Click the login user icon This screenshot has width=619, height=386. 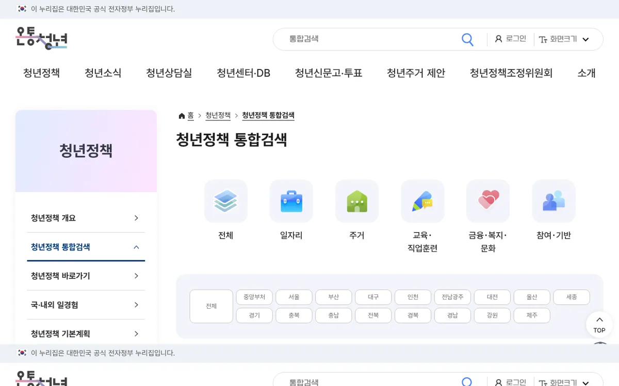click(498, 39)
